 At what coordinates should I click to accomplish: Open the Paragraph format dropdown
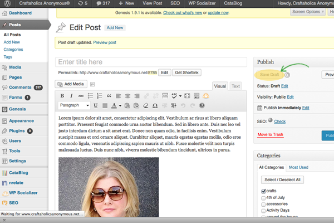tap(74, 105)
